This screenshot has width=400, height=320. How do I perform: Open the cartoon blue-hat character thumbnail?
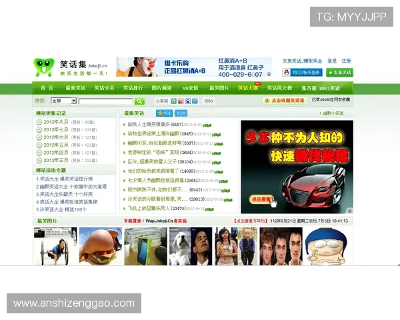pos(326,246)
